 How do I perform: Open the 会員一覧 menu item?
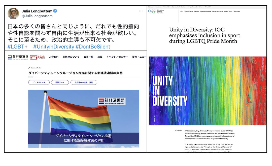pyautogui.click(x=88, y=57)
